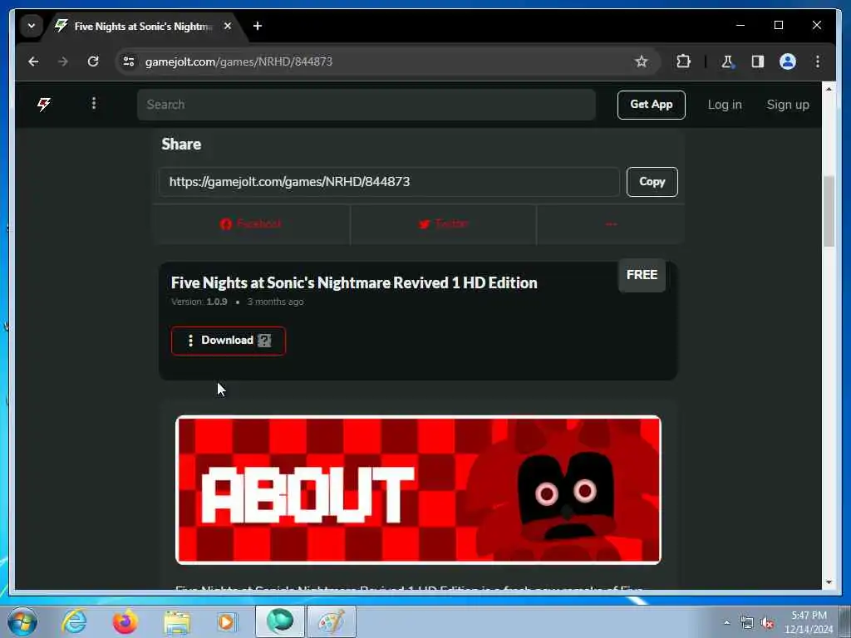The height and width of the screenshot is (638, 851).
Task: Share the game on Twitter
Action: point(444,224)
